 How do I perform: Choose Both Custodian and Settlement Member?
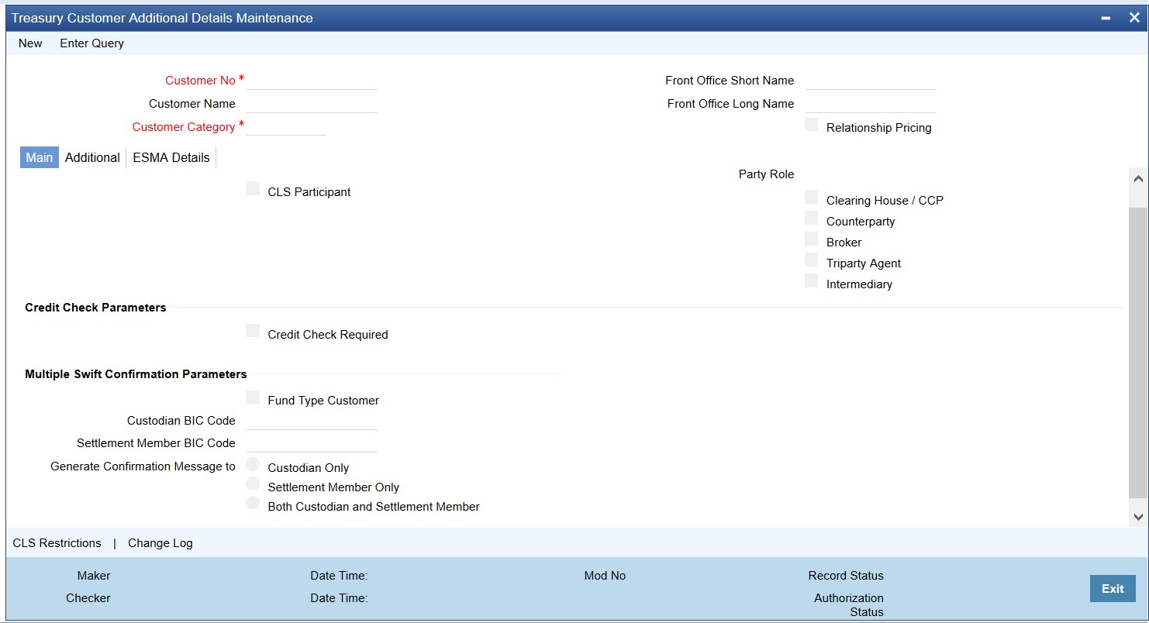253,503
